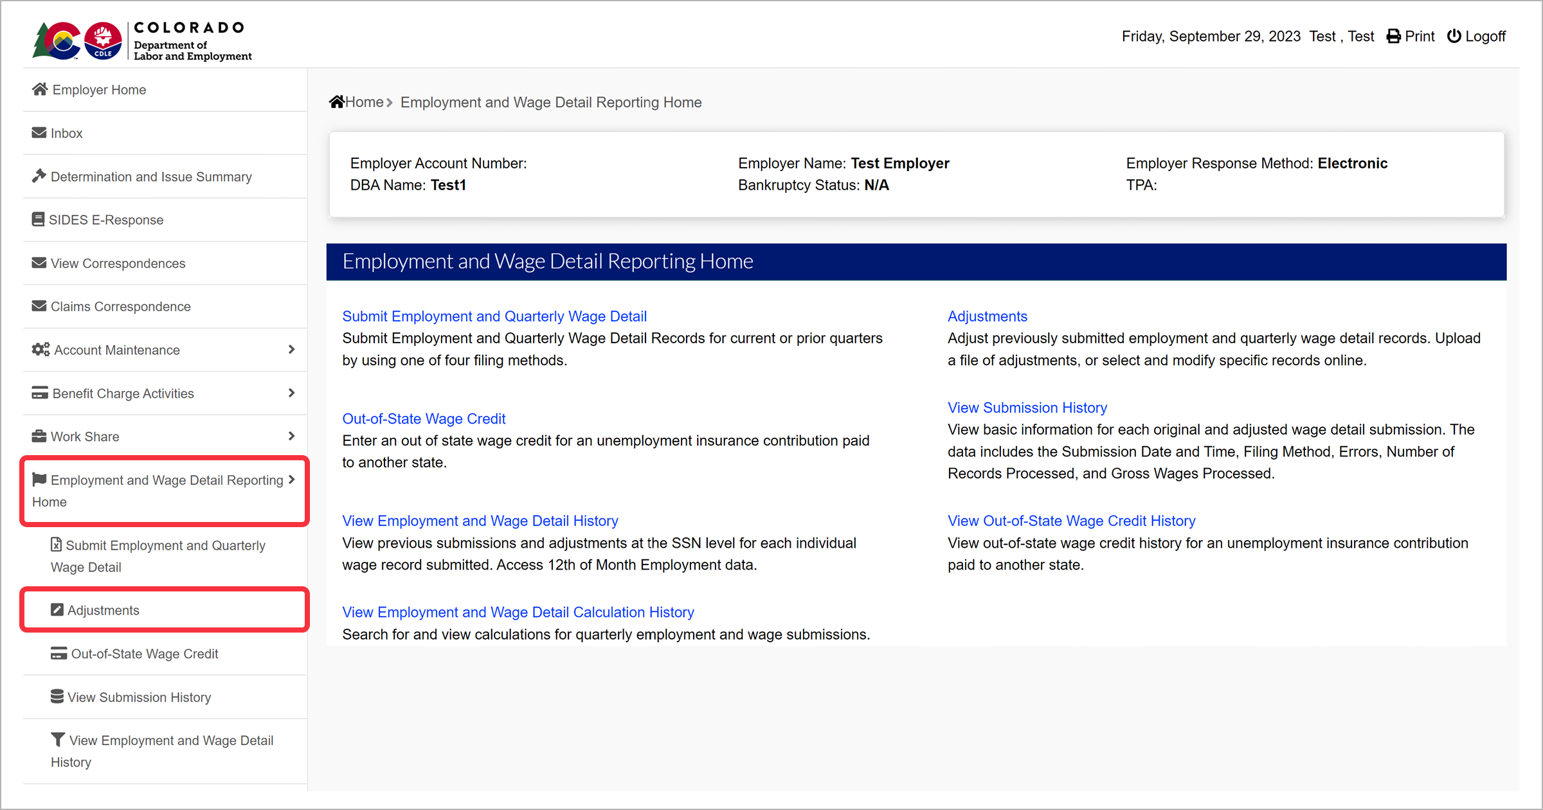Open the Submit Employment and Quarterly Wage Detail link
Screen dimensions: 1543x810
[x=494, y=316]
